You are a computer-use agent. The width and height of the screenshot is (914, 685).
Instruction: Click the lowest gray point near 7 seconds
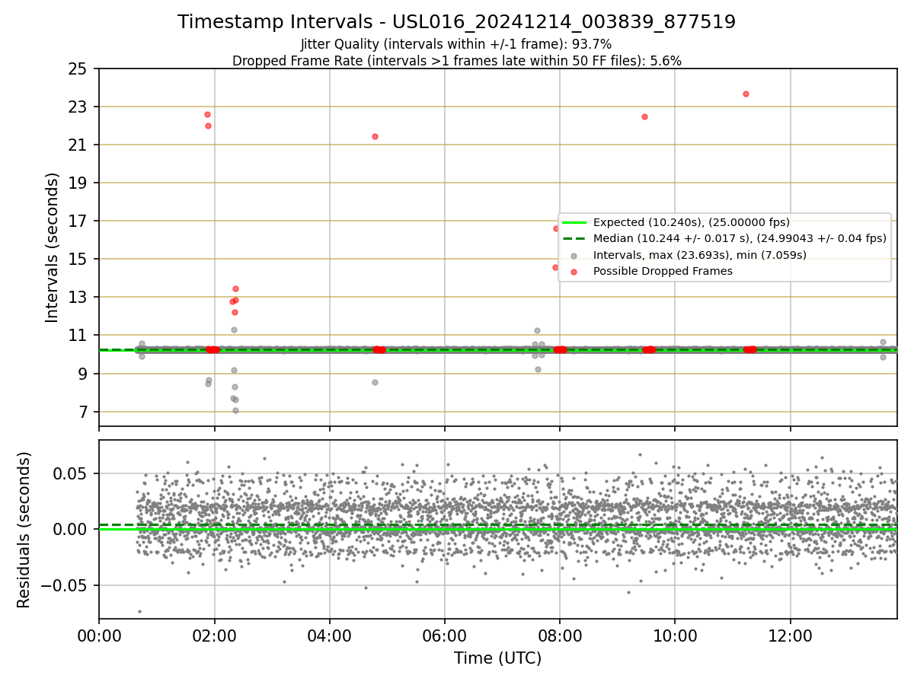point(235,410)
